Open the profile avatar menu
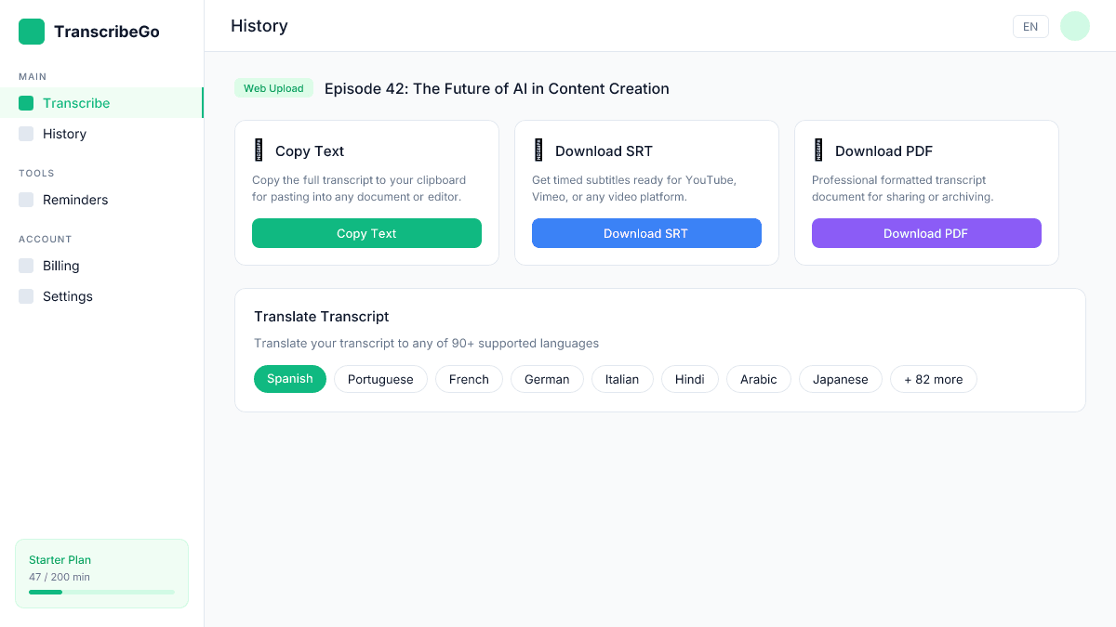Image resolution: width=1116 pixels, height=627 pixels. coord(1075,26)
